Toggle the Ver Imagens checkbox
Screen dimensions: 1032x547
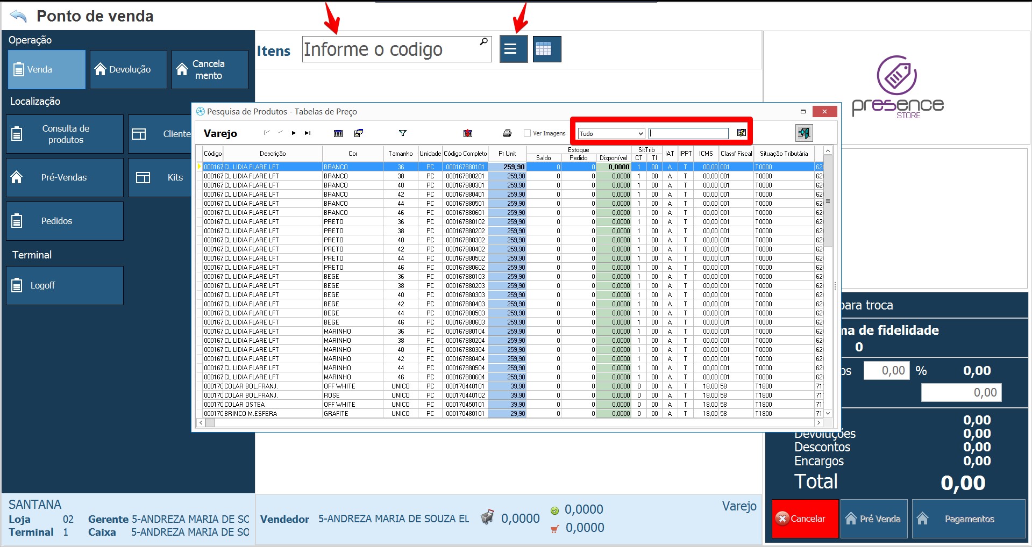[x=527, y=133]
